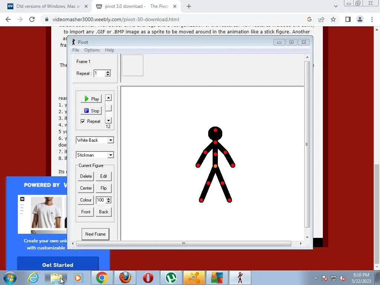Viewport: 380px width, 285px height.
Task: Open a new Chrome tab
Action: coord(189,7)
